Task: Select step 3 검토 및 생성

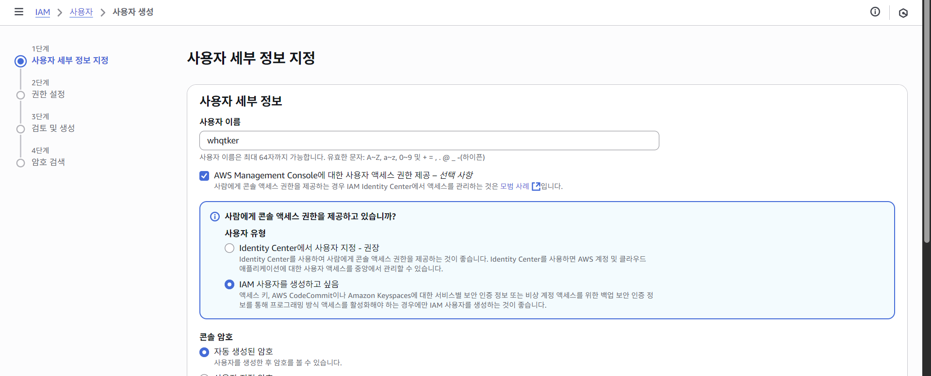Action: pos(53,128)
